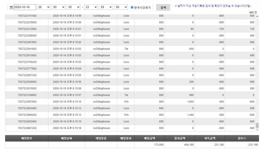Click the Win result in row 7837223507802
The width and height of the screenshot is (262, 149).
tap(126, 102)
